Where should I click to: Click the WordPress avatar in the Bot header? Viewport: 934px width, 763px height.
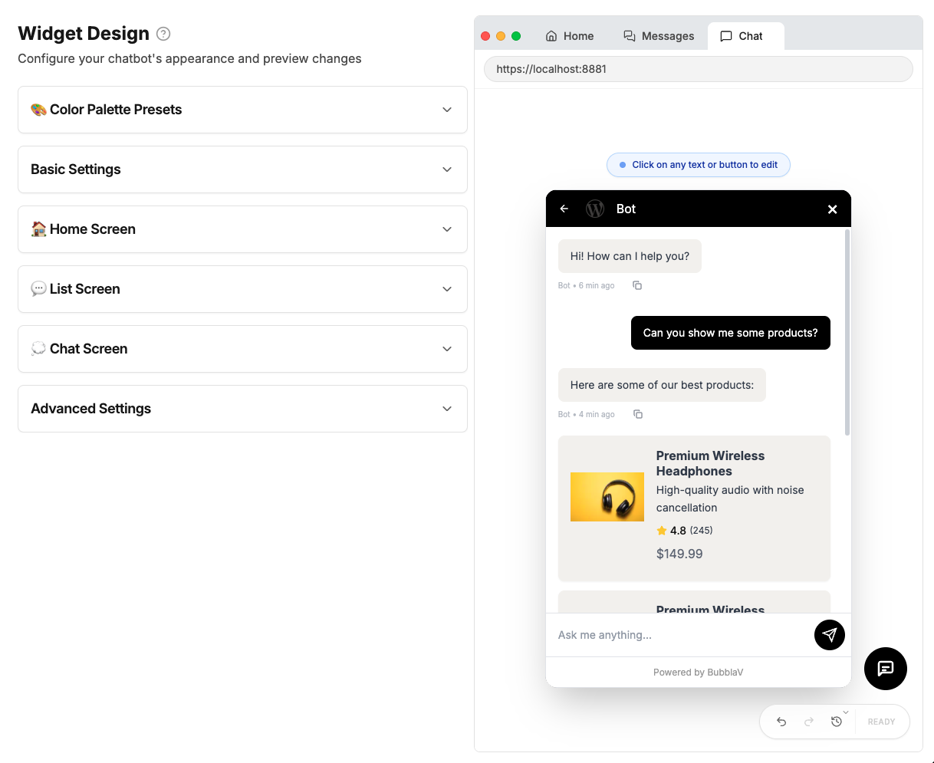click(594, 209)
